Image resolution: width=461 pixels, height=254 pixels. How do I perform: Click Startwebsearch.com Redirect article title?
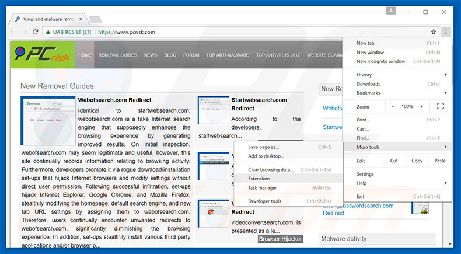pyautogui.click(x=259, y=104)
